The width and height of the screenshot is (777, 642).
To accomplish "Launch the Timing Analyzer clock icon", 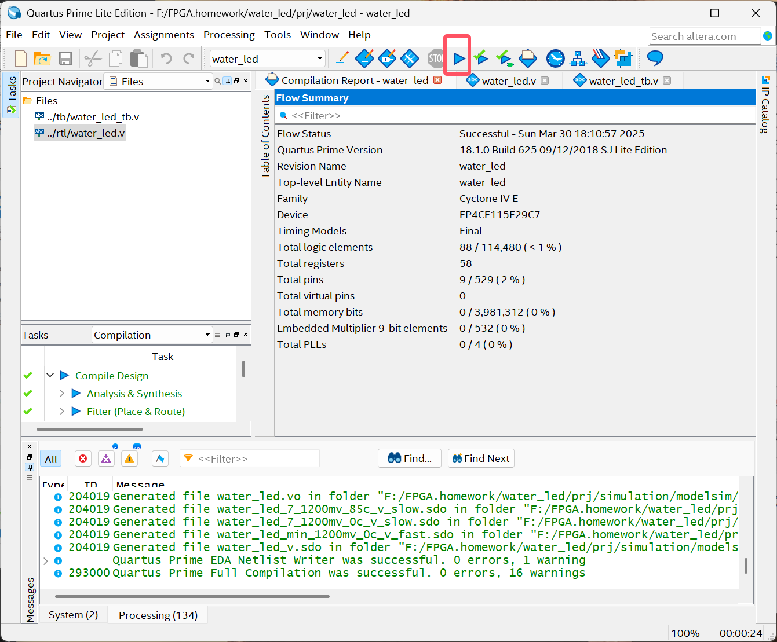I will pos(555,58).
